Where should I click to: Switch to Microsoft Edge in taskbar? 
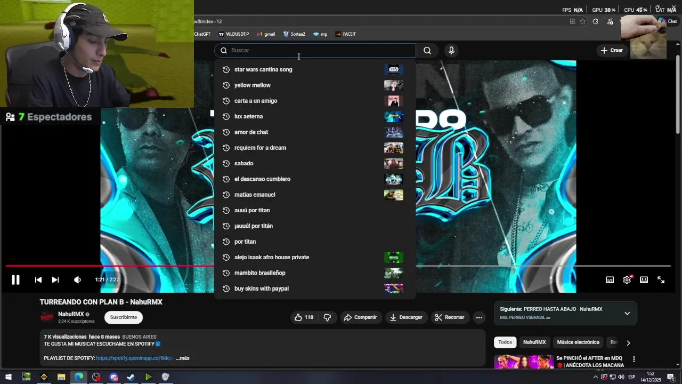point(79,377)
